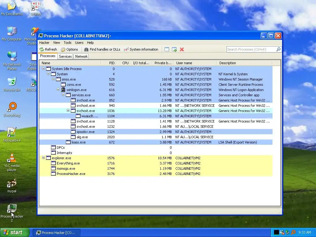Sort by the CPU column header

(x=123, y=63)
